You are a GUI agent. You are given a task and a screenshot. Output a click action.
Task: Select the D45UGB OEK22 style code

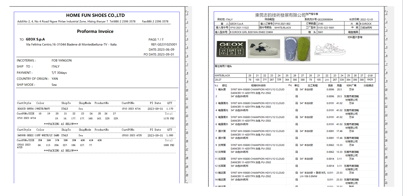[x=25, y=135]
